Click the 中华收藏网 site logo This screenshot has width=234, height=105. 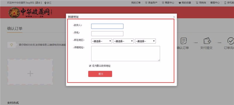(x=30, y=13)
